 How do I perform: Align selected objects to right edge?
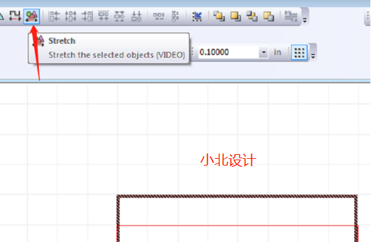point(87,16)
